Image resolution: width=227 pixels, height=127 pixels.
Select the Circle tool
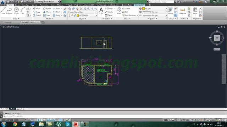16,11
